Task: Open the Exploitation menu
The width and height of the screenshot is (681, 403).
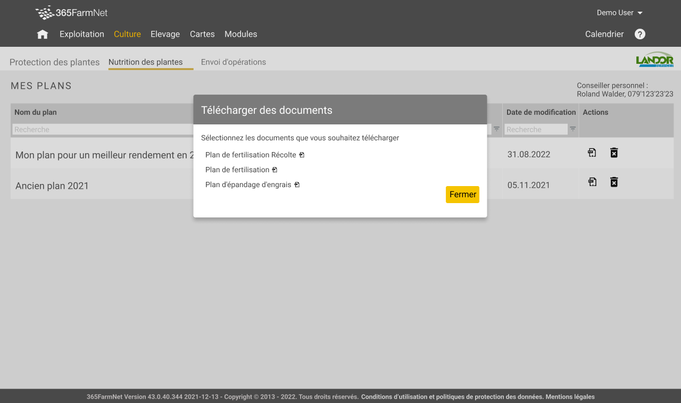Action: pos(82,34)
